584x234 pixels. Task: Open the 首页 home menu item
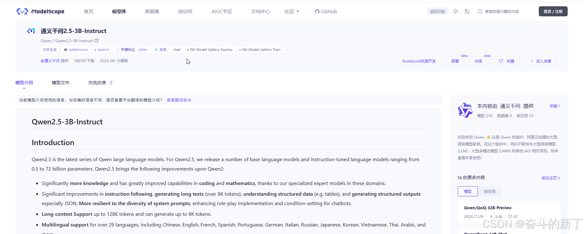[89, 12]
